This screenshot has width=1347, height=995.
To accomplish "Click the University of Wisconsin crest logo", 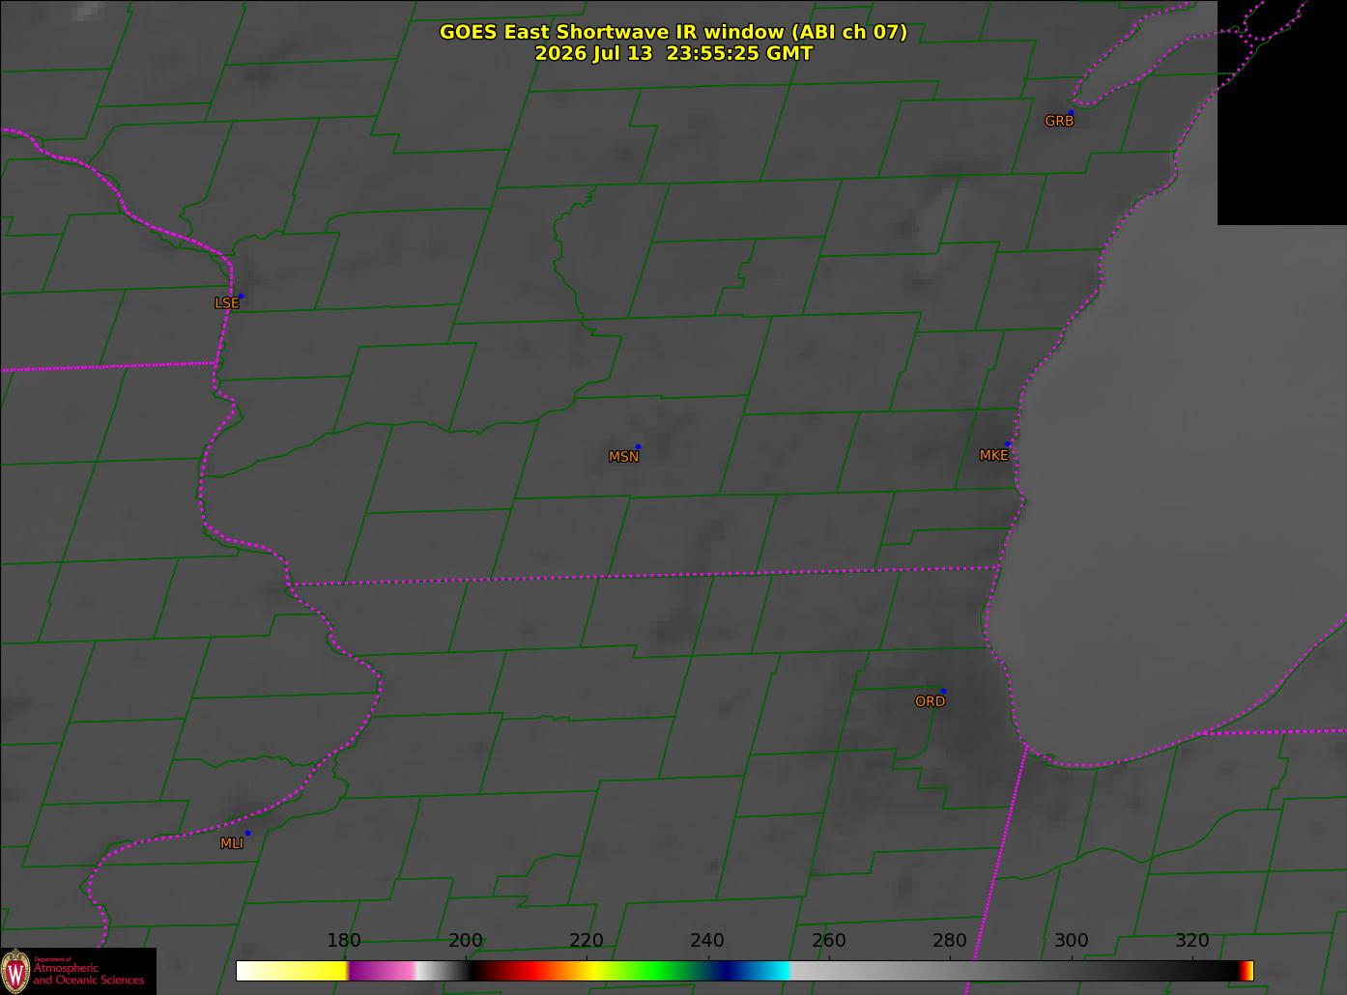I will 15,971.
